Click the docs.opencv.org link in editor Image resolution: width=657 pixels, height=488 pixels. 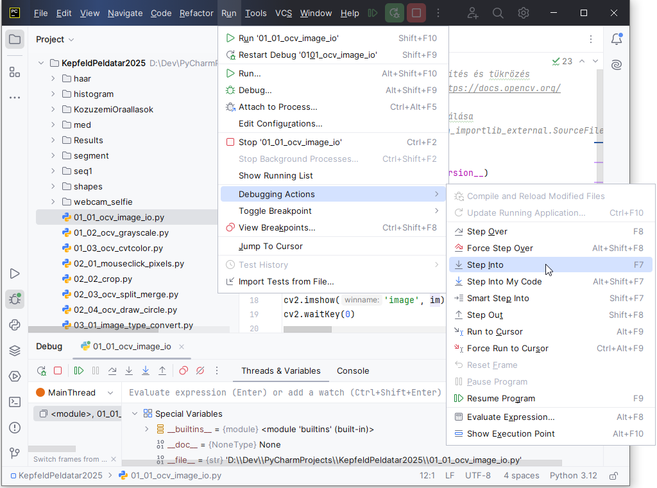(x=504, y=89)
